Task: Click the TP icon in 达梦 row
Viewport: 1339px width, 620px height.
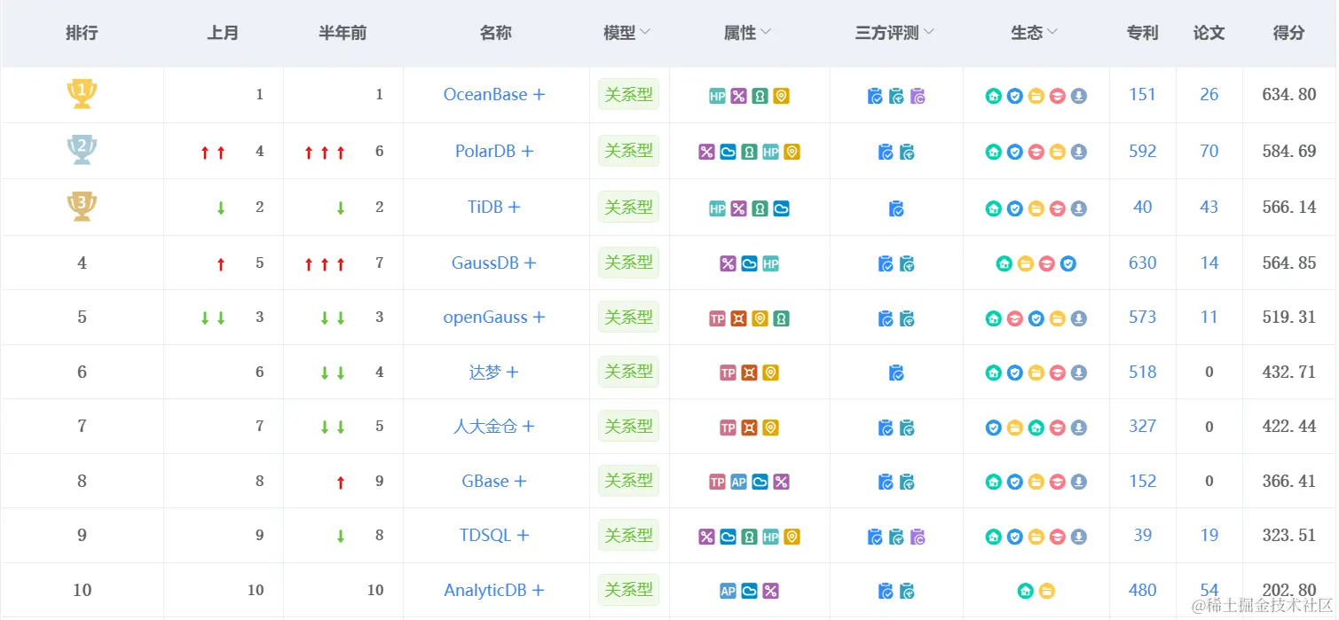Action: (x=728, y=373)
